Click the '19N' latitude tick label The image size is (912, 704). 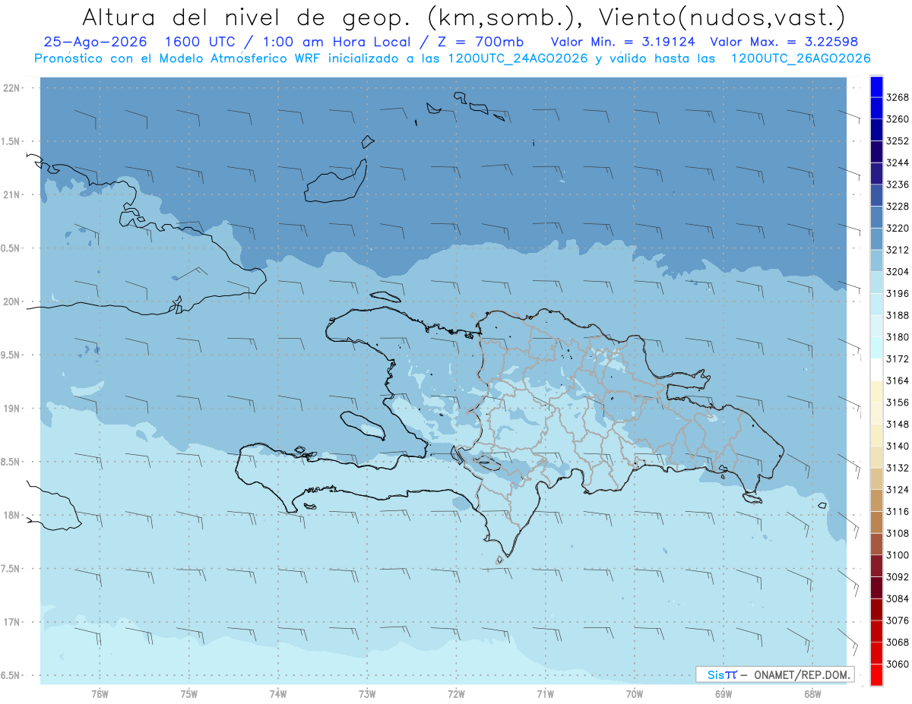[x=12, y=408]
